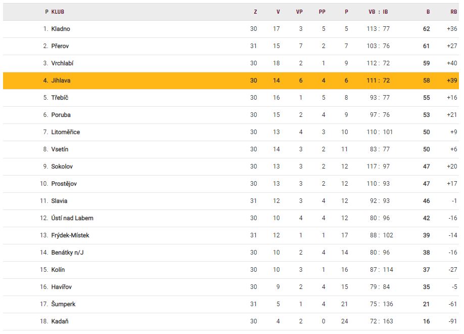Click the Kadaň club name

point(60,321)
